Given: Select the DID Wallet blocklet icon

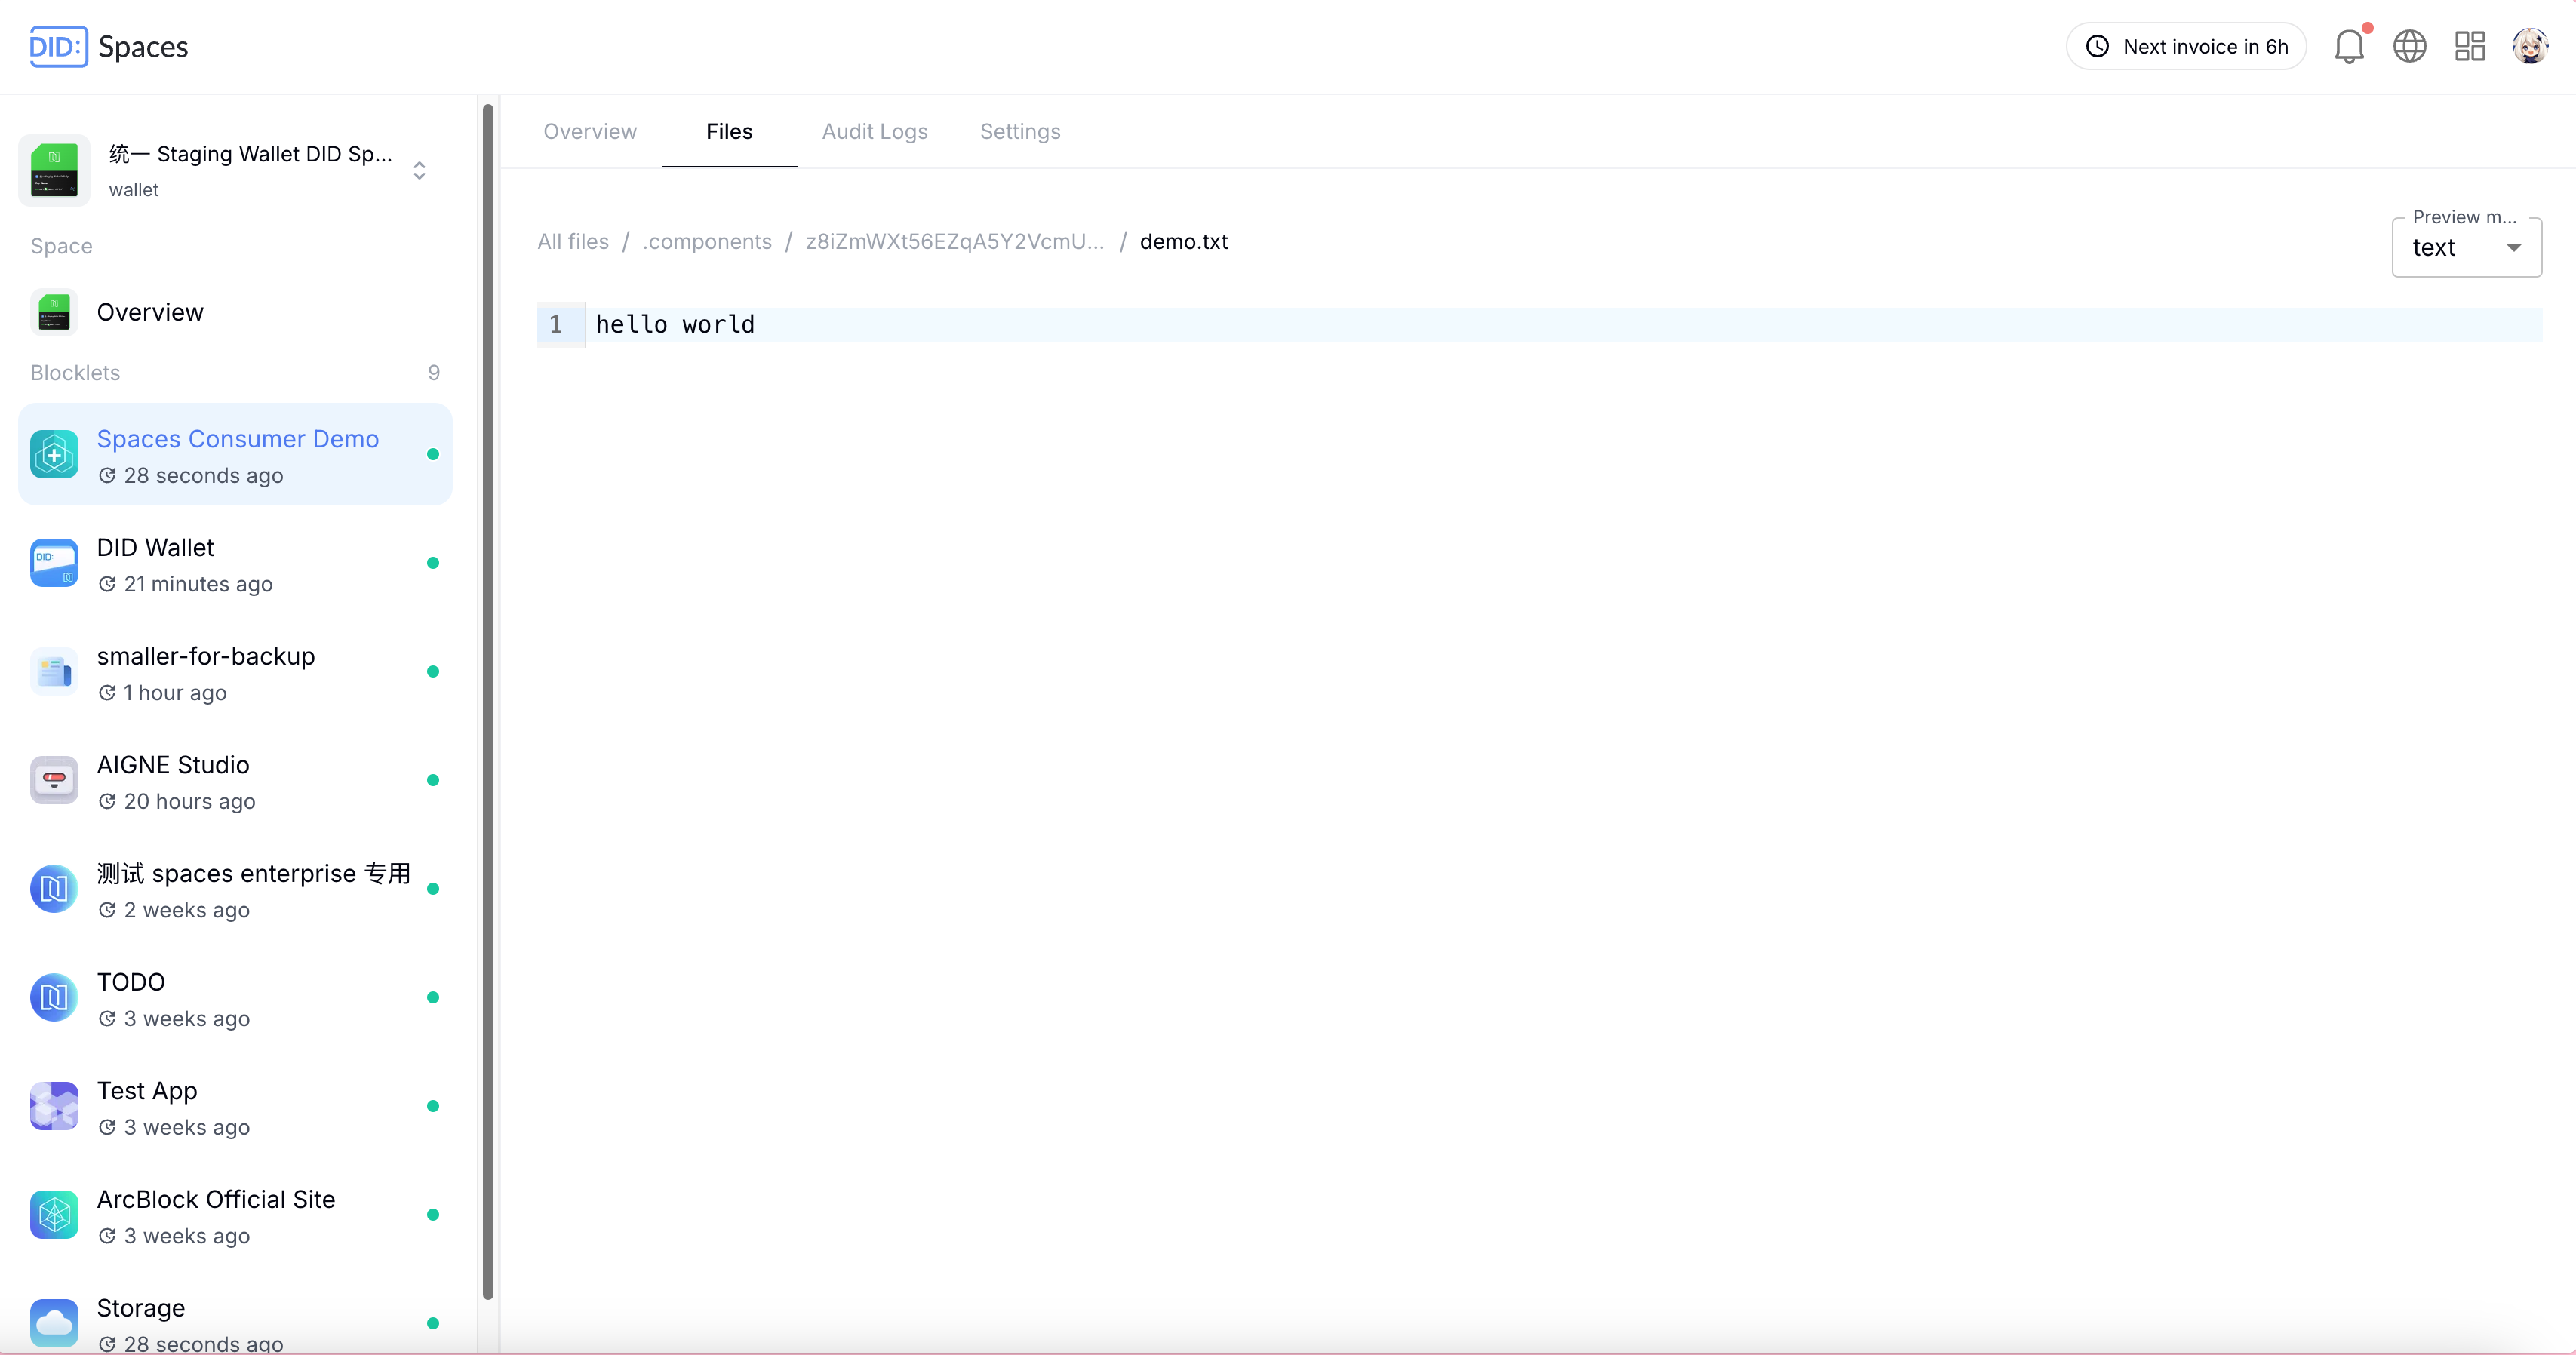Looking at the screenshot, I should tap(54, 564).
